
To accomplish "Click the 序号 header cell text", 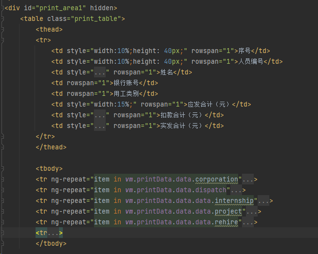I will tap(244, 51).
